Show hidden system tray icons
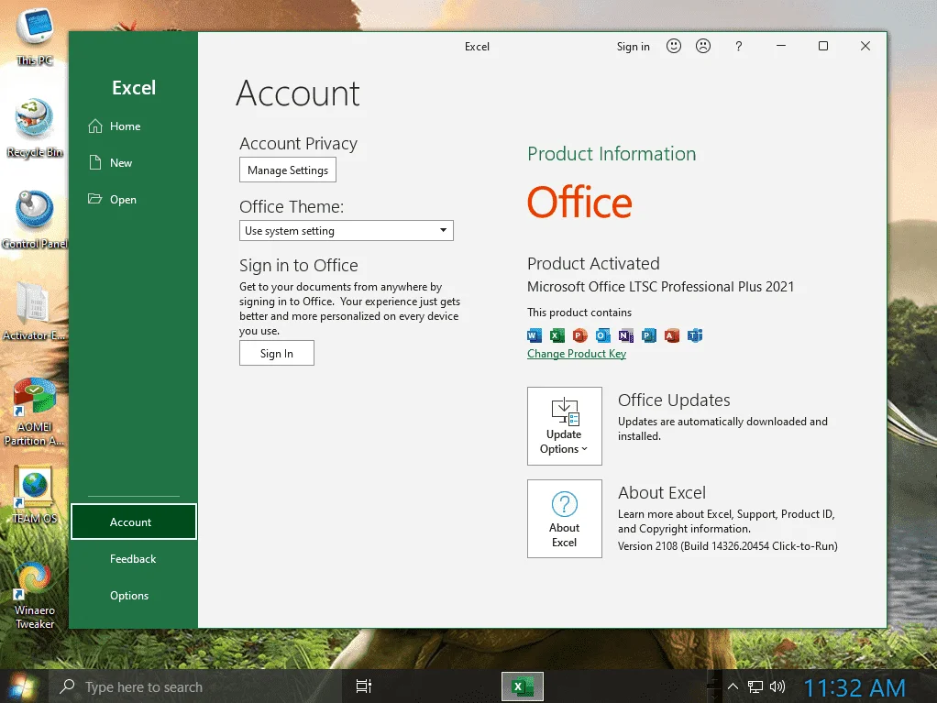Image resolution: width=937 pixels, height=703 pixels. (733, 687)
